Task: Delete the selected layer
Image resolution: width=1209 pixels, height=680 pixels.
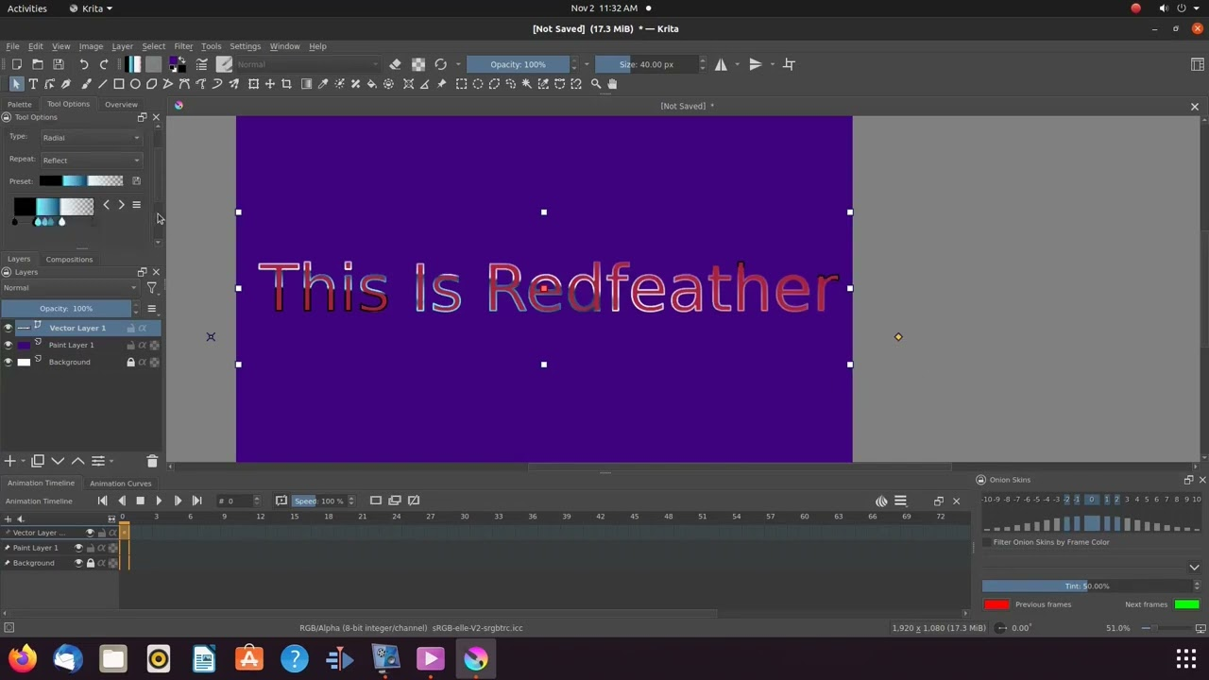Action: (152, 461)
